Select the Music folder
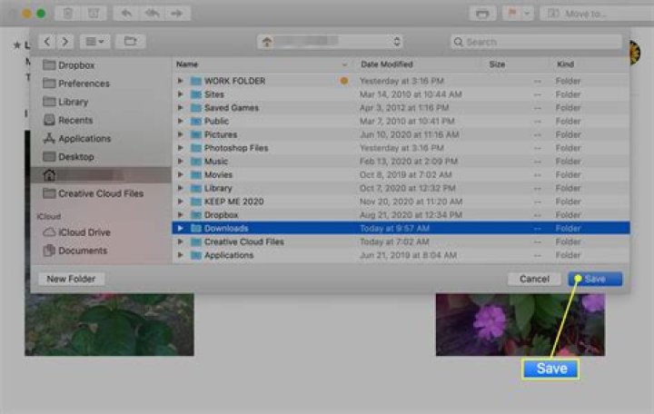This screenshot has width=654, height=414. click(x=401, y=161)
